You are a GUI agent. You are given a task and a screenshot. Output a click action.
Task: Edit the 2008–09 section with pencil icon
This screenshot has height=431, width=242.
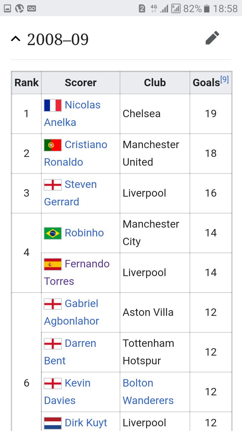click(x=212, y=38)
